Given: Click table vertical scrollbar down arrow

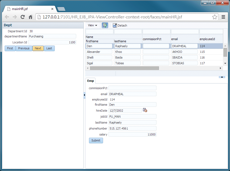Looking at the screenshot, I should coord(225,63).
